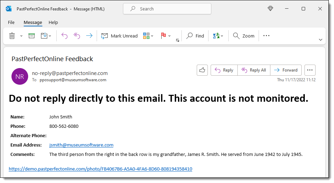This screenshot has height=183, width=334.
Task: Expand the Delete options dropdown arrow
Action: tap(21, 36)
